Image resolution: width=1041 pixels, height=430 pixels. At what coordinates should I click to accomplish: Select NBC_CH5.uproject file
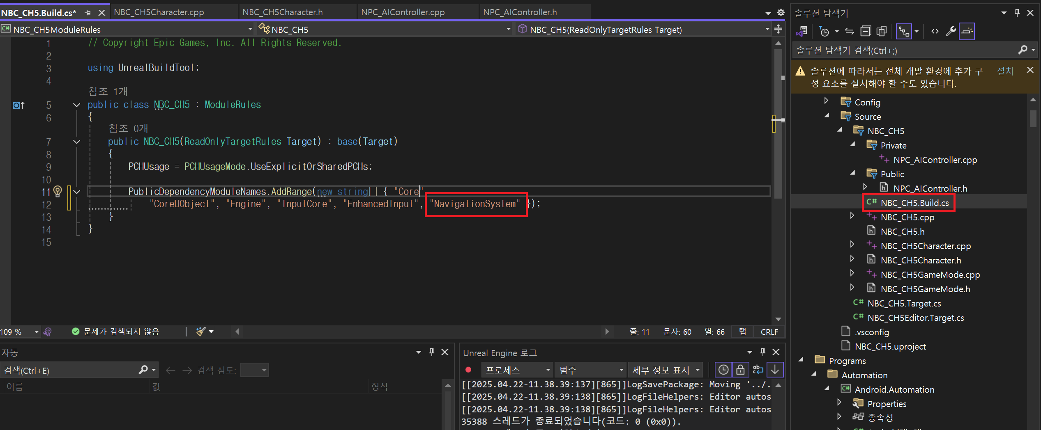pyautogui.click(x=890, y=346)
